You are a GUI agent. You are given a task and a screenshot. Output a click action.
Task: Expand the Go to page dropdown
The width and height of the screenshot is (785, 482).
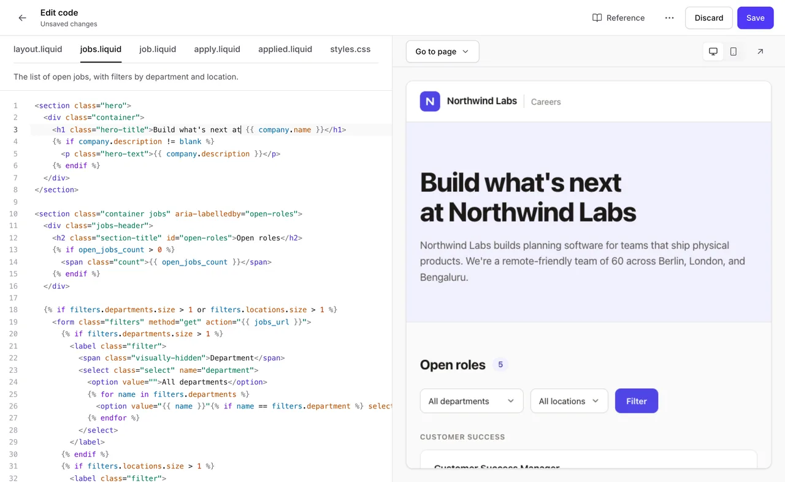click(442, 52)
